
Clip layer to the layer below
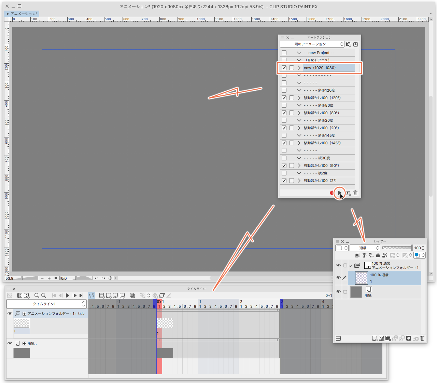[x=357, y=255]
